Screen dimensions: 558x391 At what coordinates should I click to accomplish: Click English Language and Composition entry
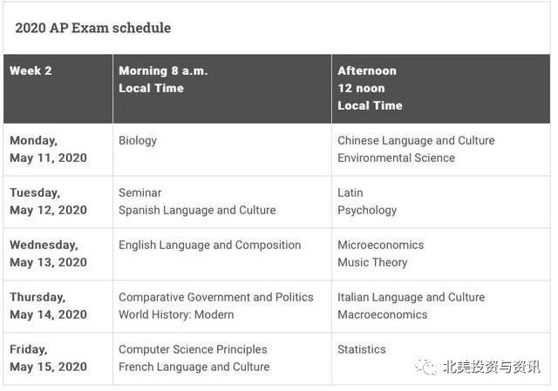[209, 246]
